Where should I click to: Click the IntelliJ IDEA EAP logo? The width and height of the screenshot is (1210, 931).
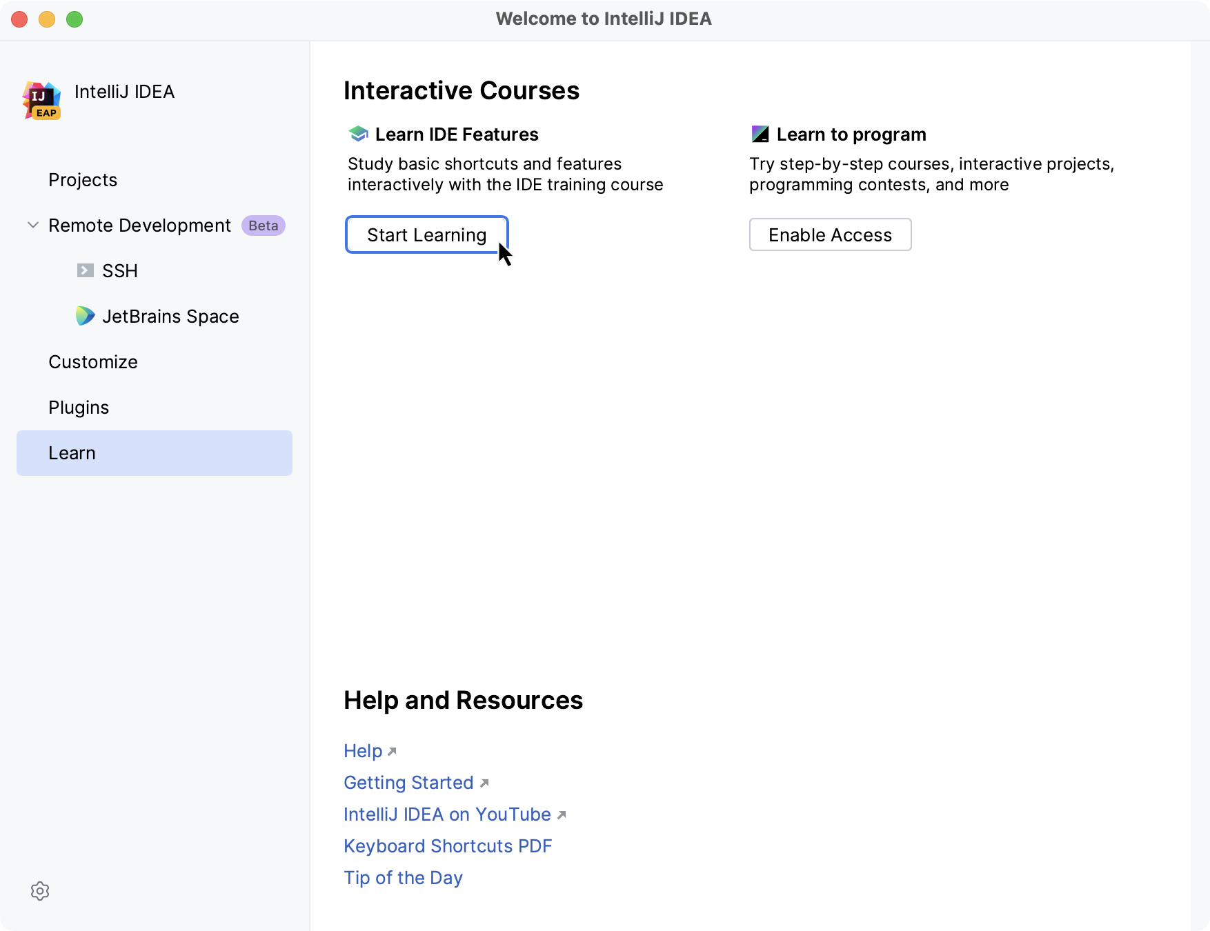[x=41, y=100]
